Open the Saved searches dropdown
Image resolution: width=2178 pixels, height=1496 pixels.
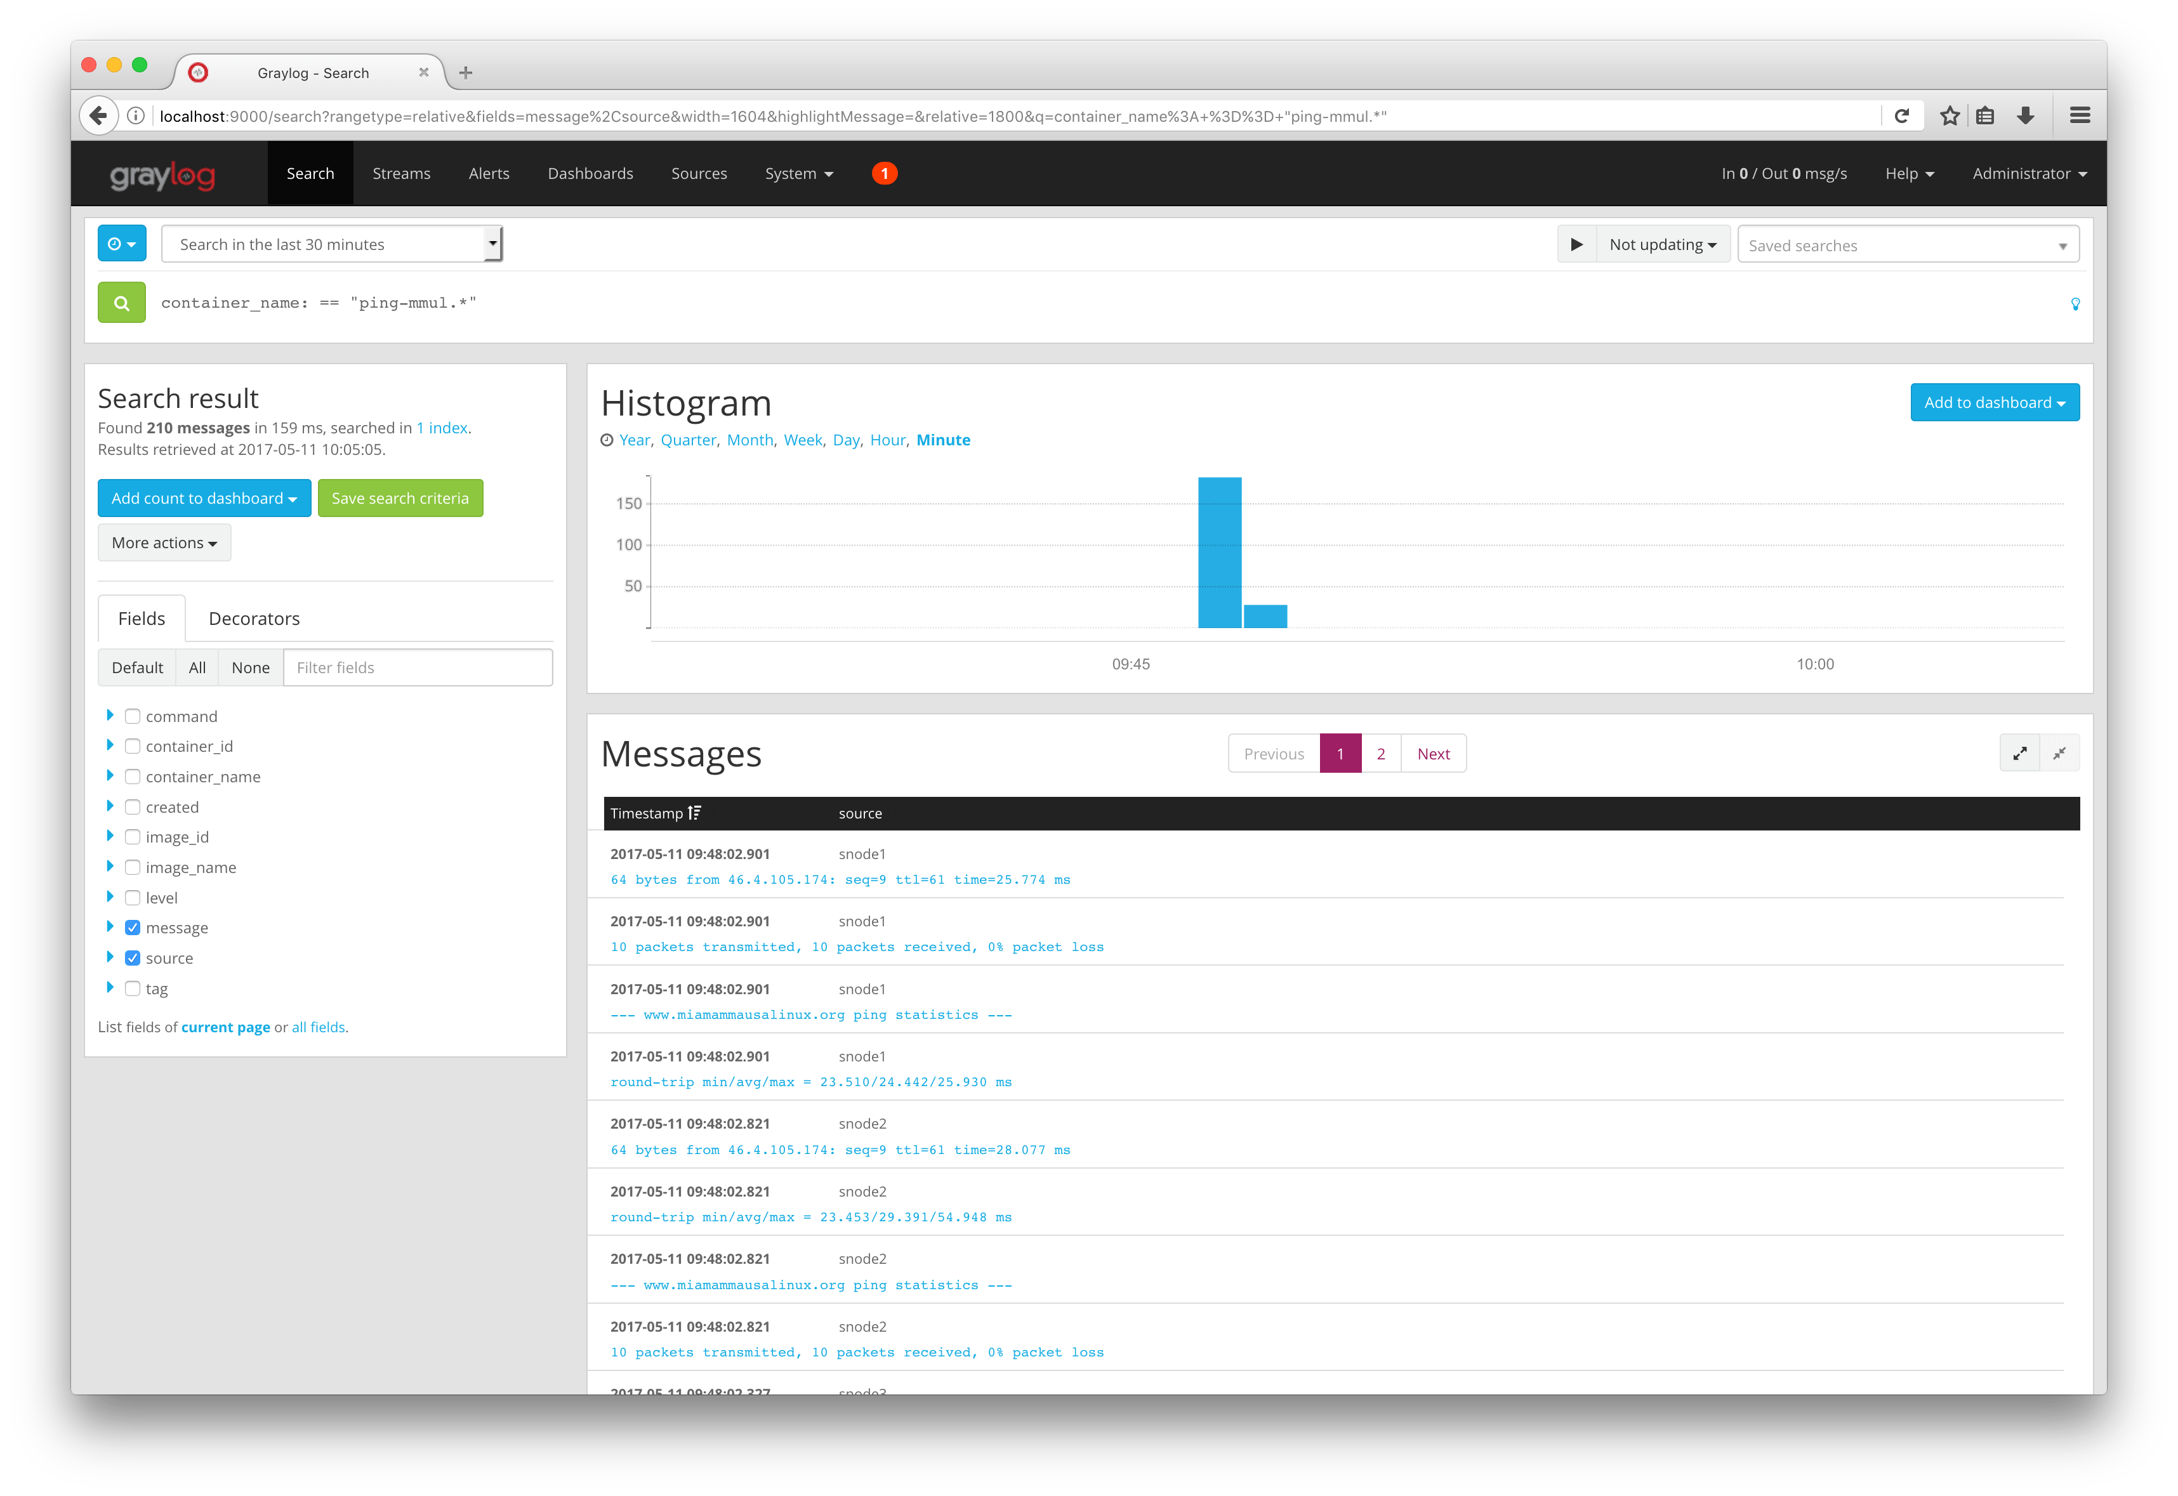1908,245
